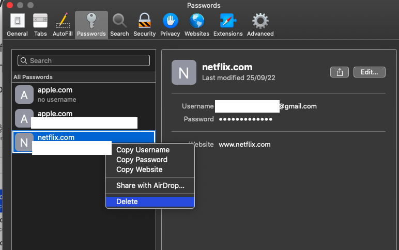Open the Websites globe pane
The height and width of the screenshot is (250, 399).
point(197,25)
